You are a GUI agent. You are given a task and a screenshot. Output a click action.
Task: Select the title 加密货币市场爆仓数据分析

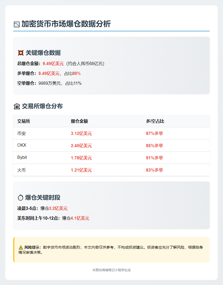(x=66, y=24)
